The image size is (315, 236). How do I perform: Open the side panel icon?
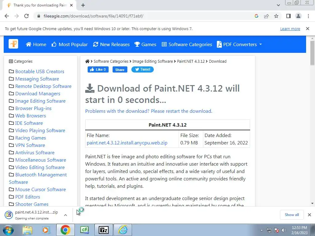289,16
